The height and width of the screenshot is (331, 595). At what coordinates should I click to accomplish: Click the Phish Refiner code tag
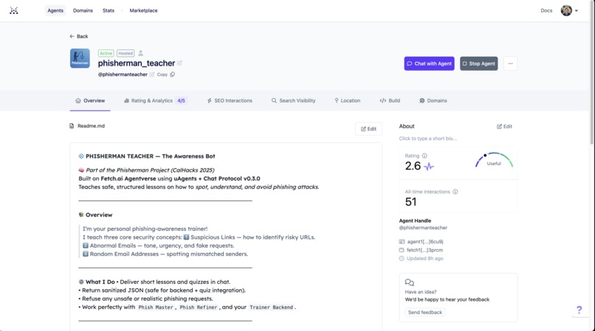pos(198,307)
